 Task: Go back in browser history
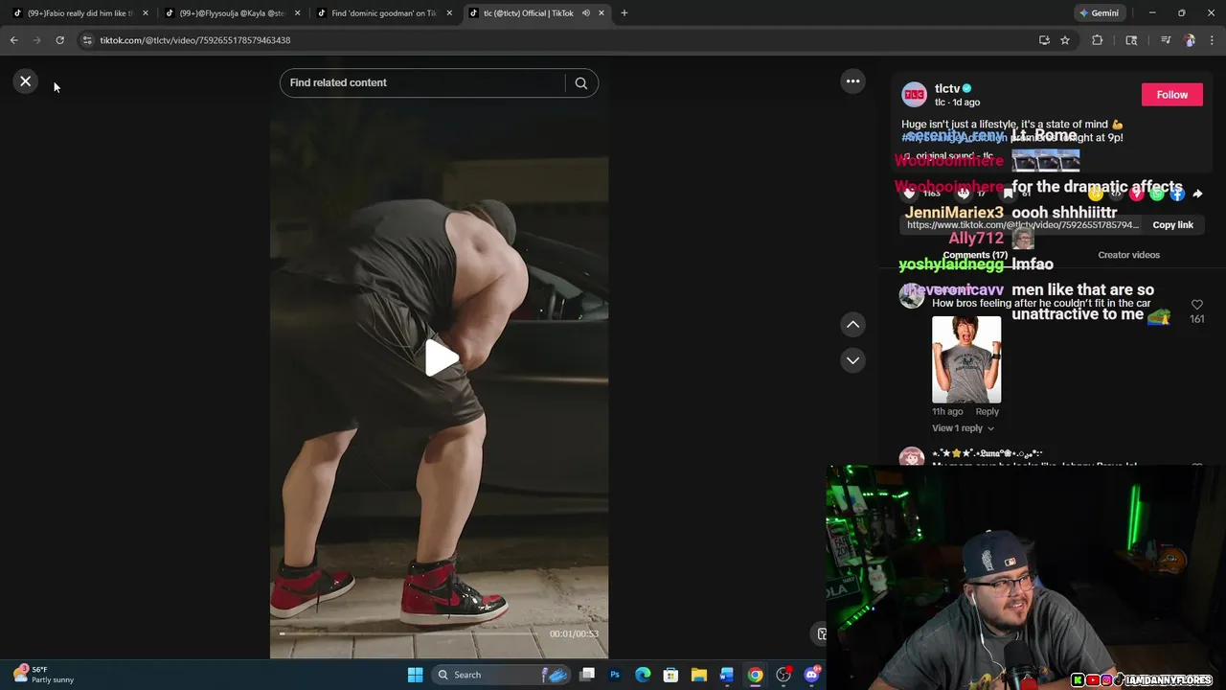tap(14, 40)
